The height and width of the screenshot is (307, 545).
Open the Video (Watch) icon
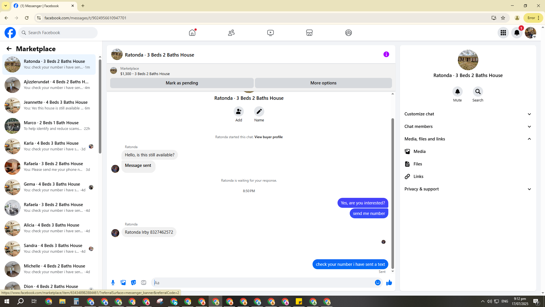point(271,33)
